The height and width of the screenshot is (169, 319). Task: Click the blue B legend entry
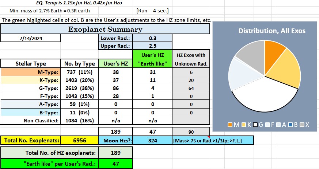(293, 125)
